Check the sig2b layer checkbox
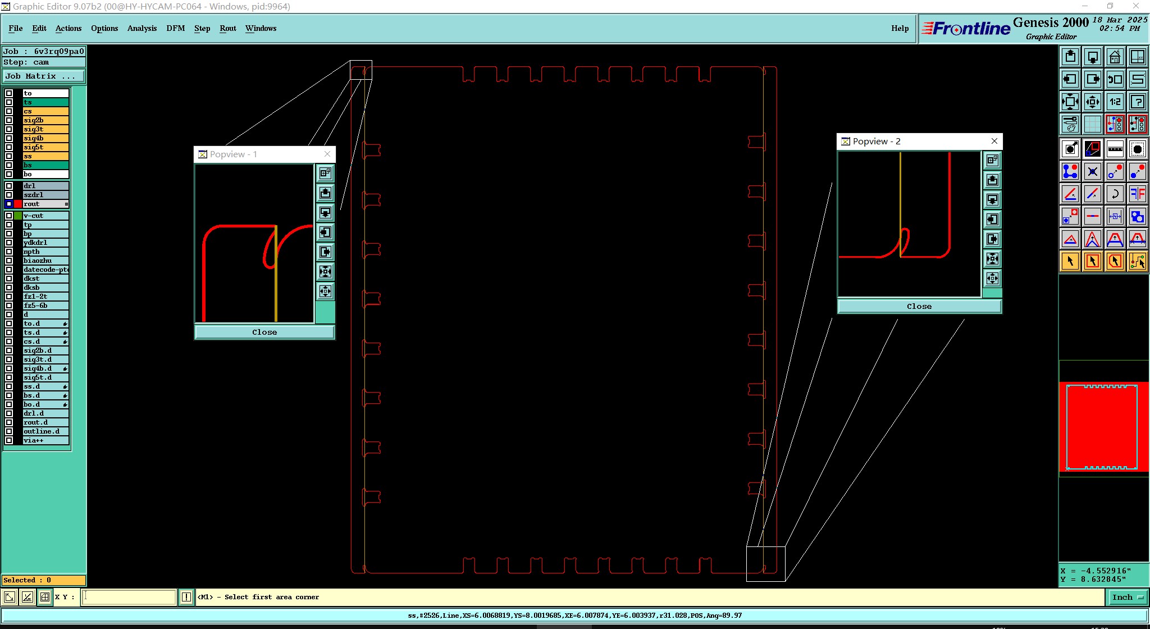Screen dimensions: 1150x629 pyautogui.click(x=9, y=120)
